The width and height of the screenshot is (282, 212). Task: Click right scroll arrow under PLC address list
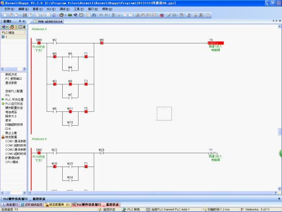point(24,69)
